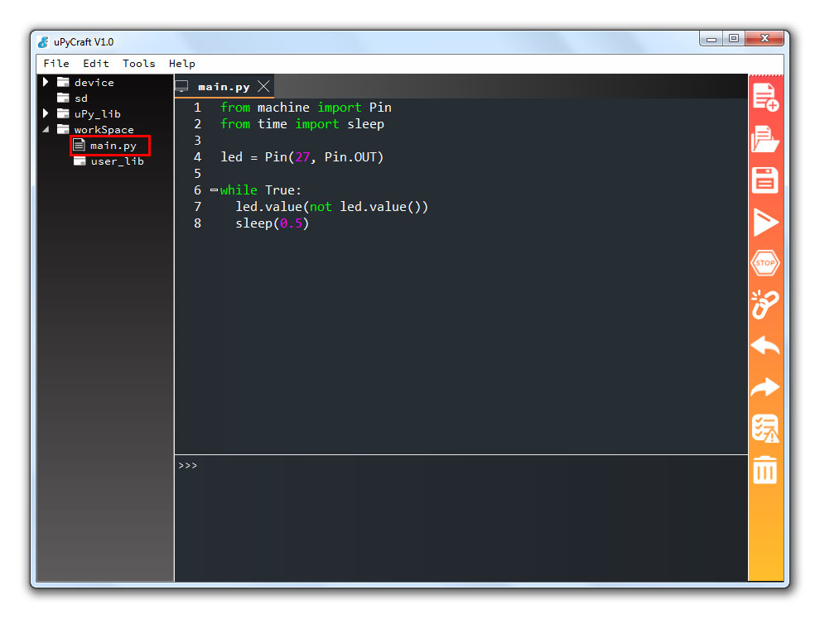Run Syntax Check icon
The image size is (820, 619).
765,429
